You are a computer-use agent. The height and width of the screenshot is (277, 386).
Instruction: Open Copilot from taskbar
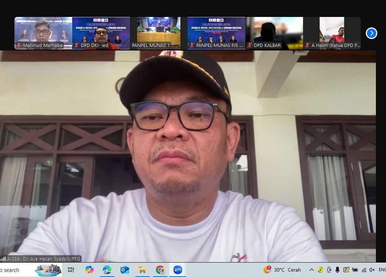point(89,270)
